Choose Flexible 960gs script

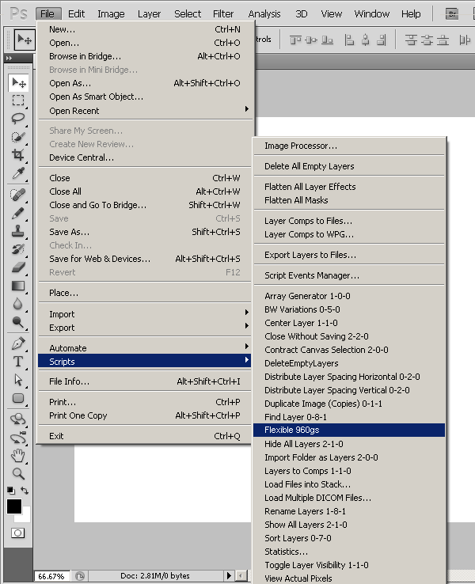coord(349,430)
